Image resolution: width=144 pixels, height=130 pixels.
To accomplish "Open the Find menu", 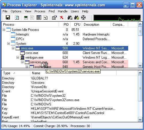I will [x=52, y=11].
